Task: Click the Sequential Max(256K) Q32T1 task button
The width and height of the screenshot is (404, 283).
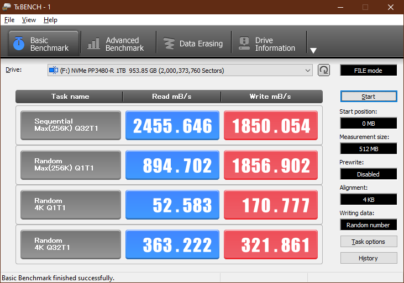Action: [71, 125]
